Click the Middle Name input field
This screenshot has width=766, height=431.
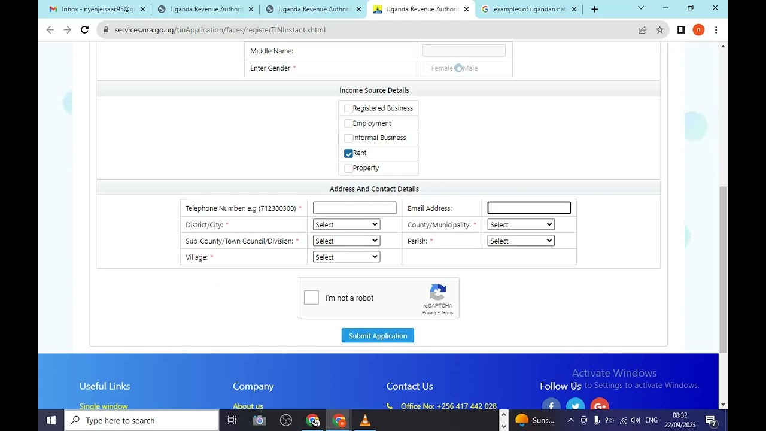point(464,51)
